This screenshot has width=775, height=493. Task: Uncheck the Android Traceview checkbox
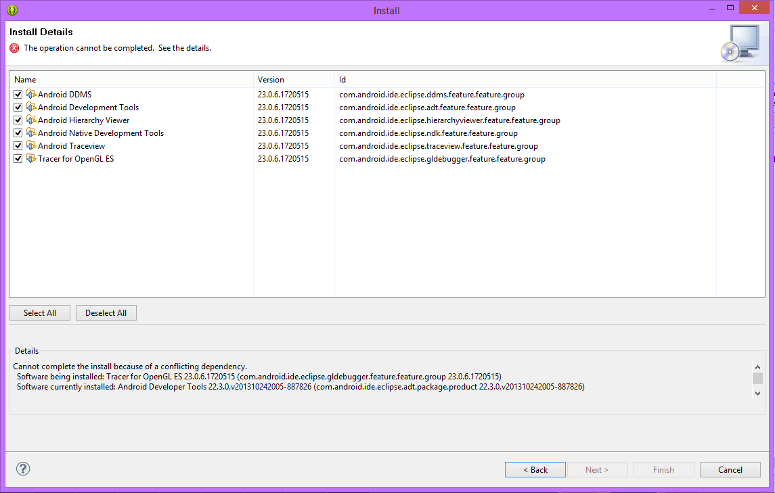tap(18, 145)
